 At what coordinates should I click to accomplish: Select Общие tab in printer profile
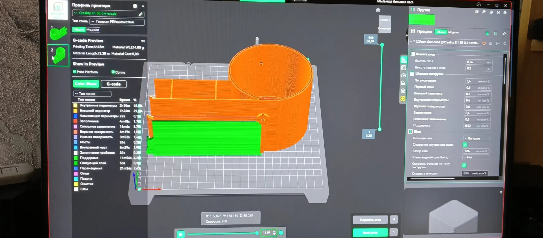[x=79, y=30]
